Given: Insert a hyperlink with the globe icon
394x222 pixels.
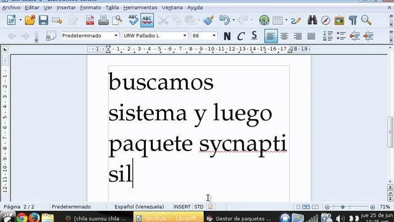Looking at the screenshot, I should [264, 20].
